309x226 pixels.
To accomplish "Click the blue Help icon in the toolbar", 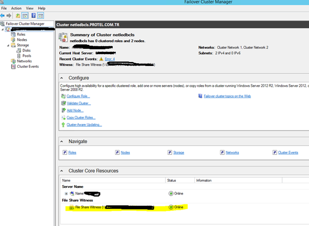I will coord(34,16).
